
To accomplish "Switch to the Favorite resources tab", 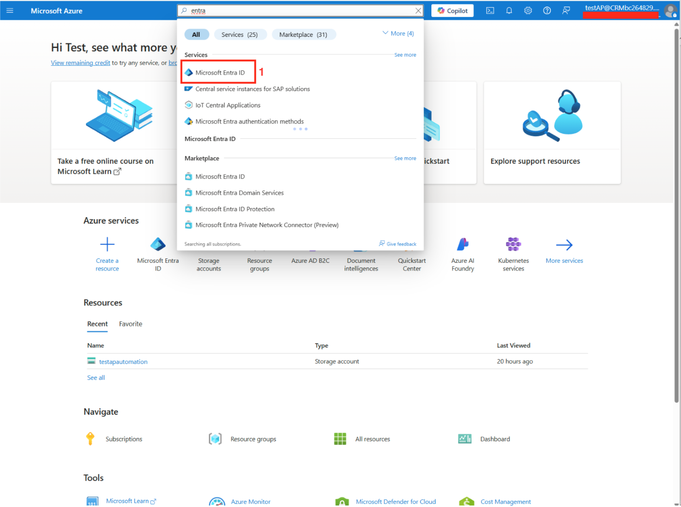I will pos(131,324).
